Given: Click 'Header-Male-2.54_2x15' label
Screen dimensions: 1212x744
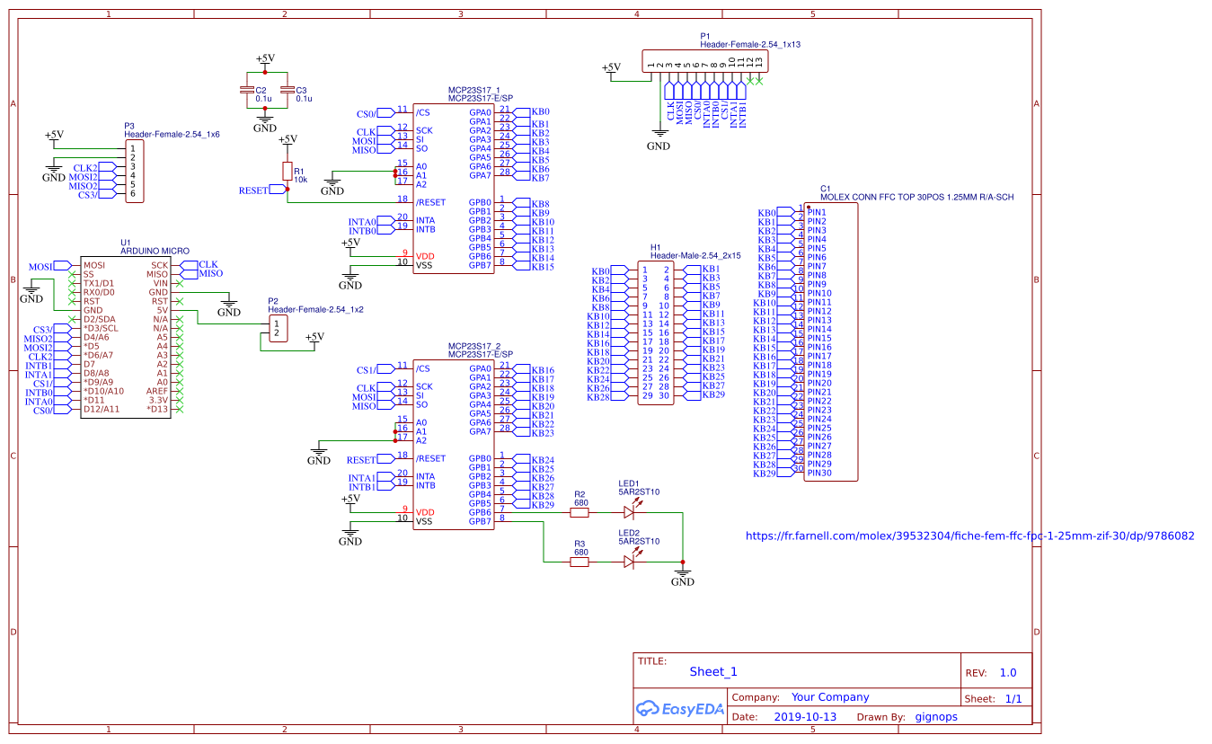Looking at the screenshot, I should tap(695, 255).
